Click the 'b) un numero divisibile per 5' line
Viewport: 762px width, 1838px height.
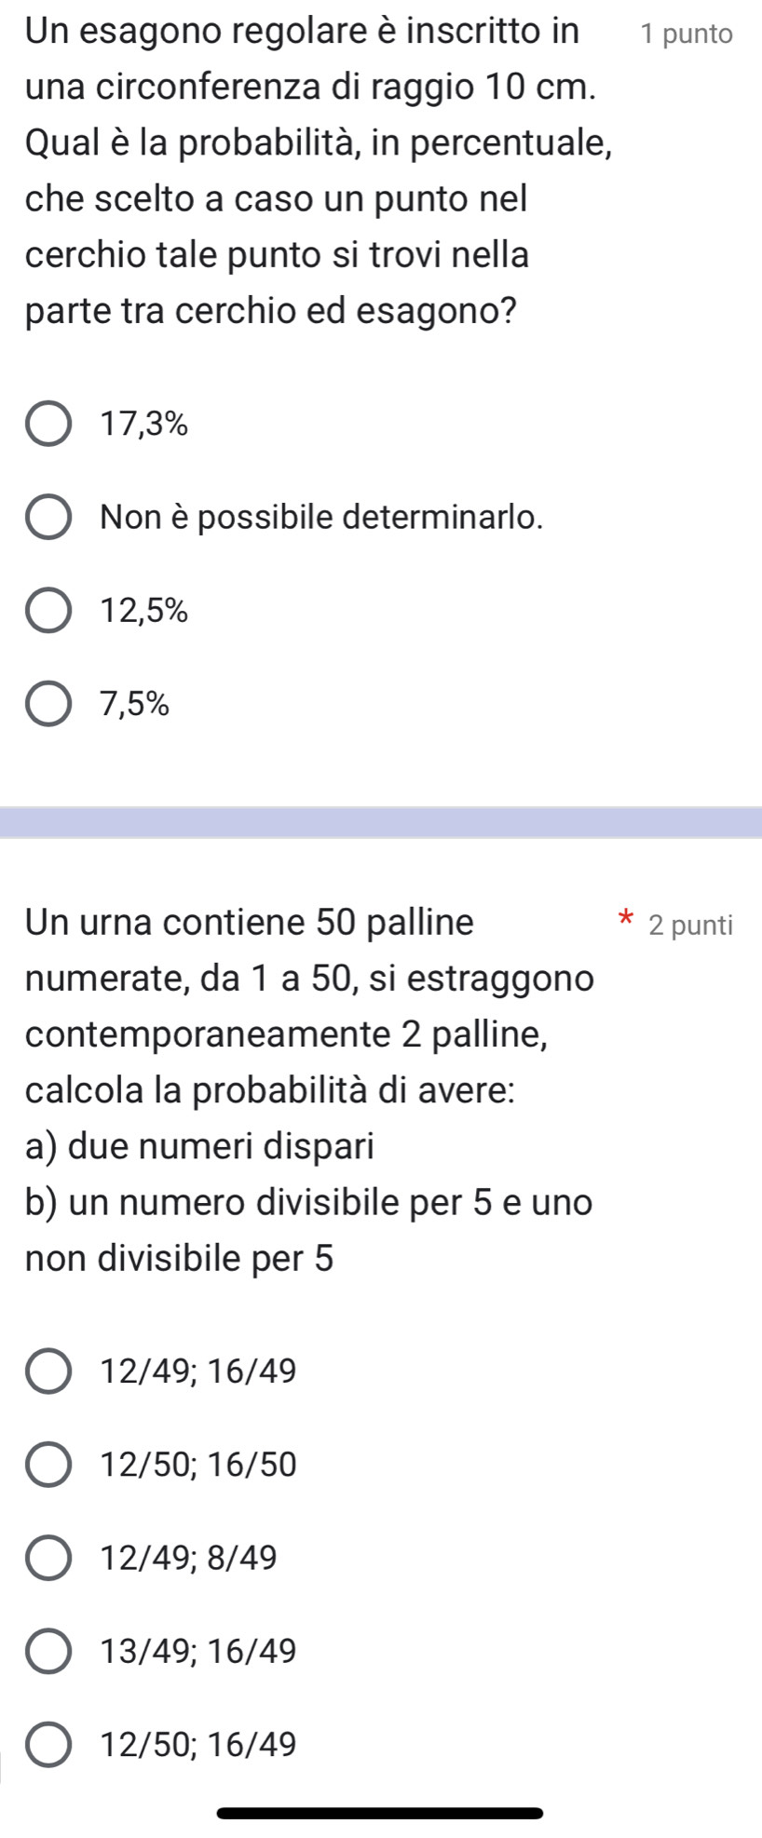tap(308, 1202)
